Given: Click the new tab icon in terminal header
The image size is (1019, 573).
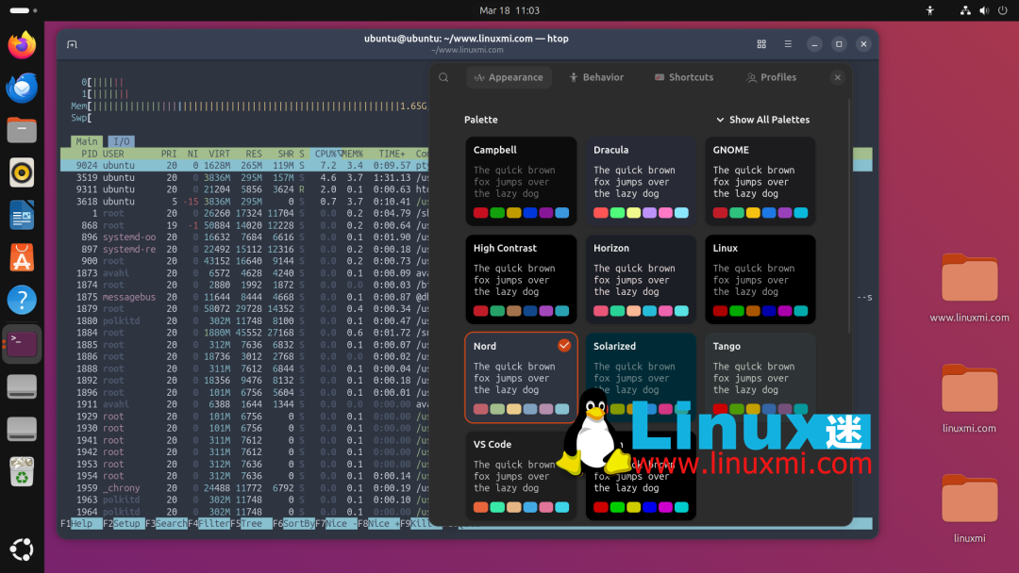Looking at the screenshot, I should tap(72, 43).
